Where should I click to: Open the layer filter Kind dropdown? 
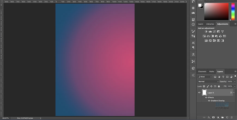[x=205, y=77]
